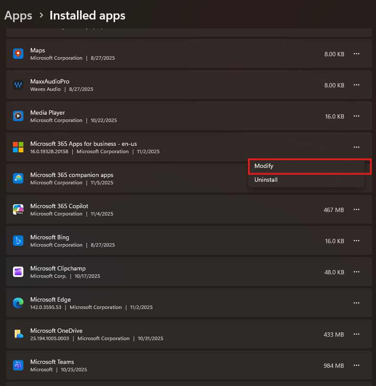Open the three-dot menu for Microsoft Bing

357,241
